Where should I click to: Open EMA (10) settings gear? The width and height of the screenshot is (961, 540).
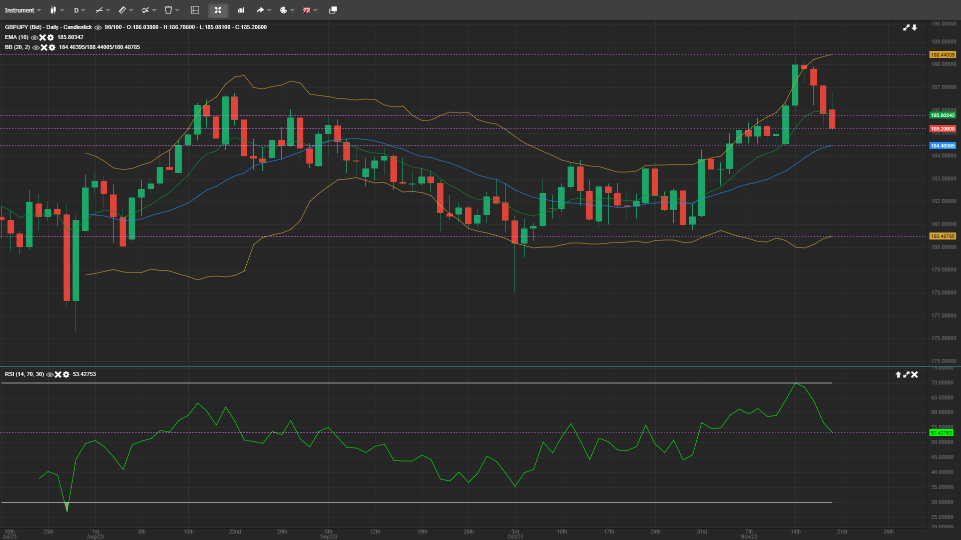pyautogui.click(x=51, y=37)
